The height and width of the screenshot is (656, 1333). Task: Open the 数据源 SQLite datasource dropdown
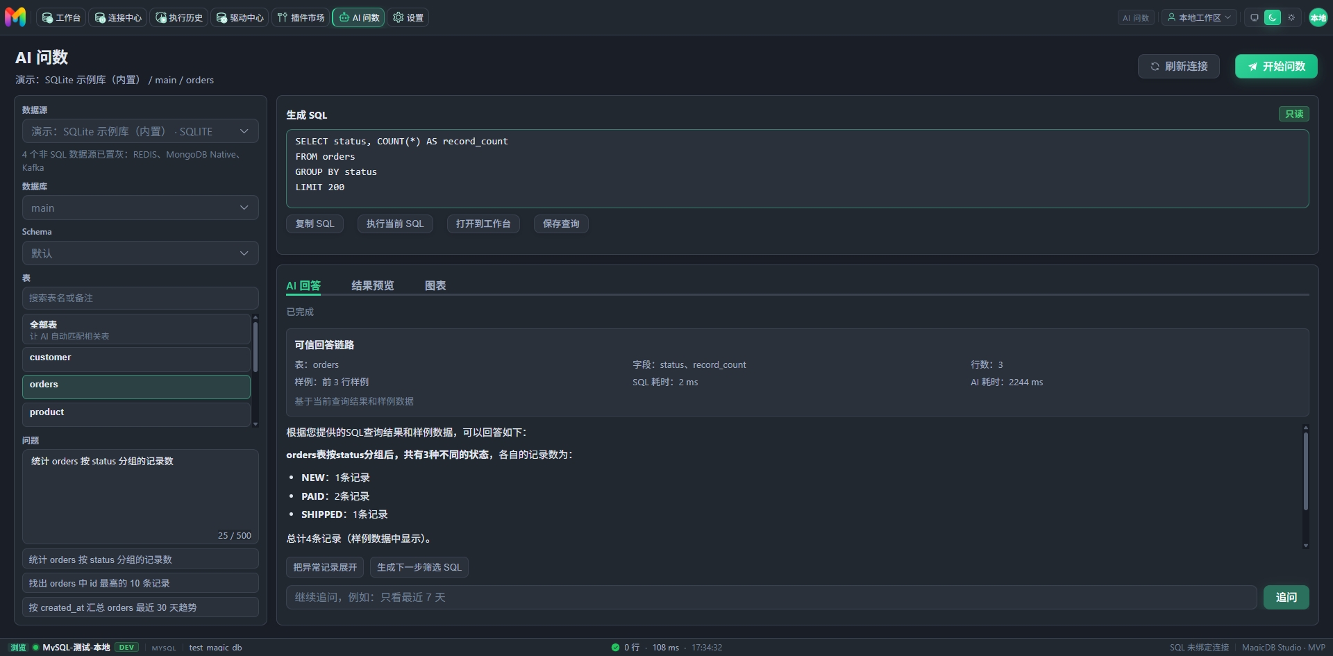pyautogui.click(x=140, y=131)
